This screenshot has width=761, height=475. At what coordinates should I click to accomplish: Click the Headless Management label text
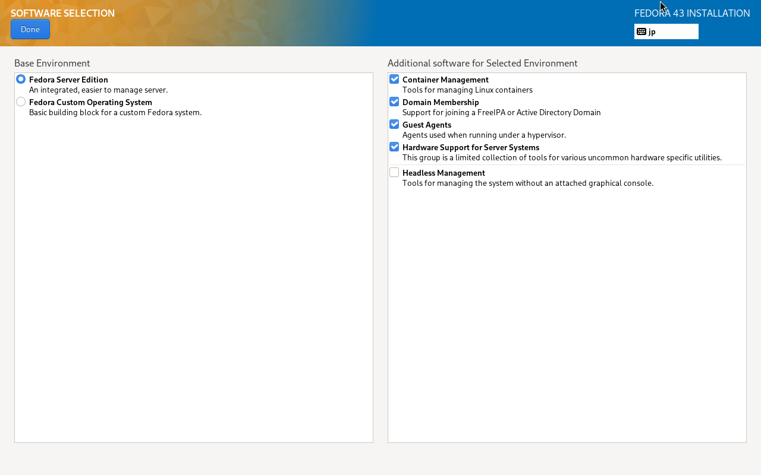point(444,173)
